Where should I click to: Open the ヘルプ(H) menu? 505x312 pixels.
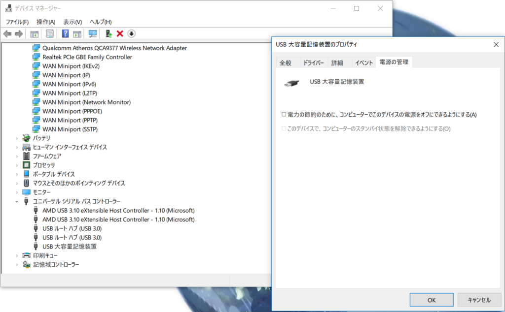[x=101, y=22]
